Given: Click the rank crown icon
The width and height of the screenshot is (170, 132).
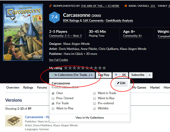Looking at the screenshot, I should pos(126,6).
